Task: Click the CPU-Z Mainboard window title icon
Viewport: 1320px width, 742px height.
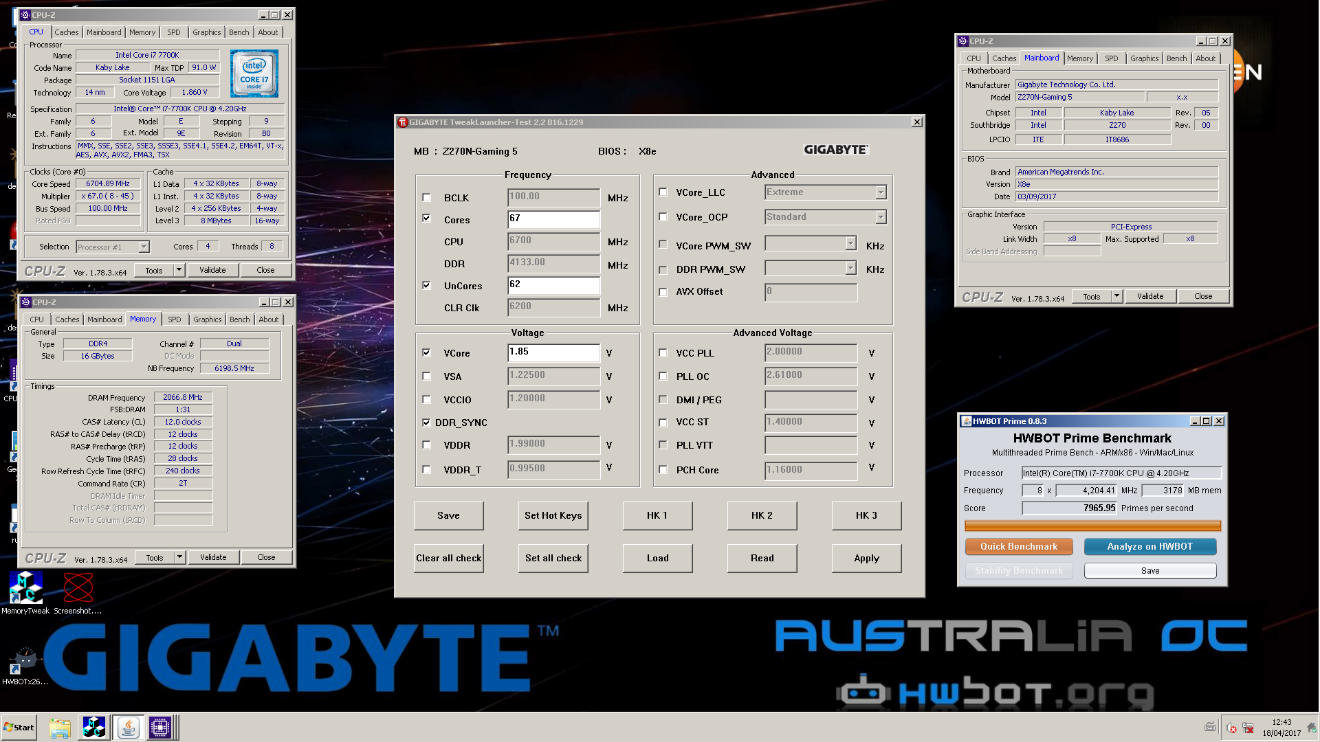Action: pyautogui.click(x=962, y=41)
